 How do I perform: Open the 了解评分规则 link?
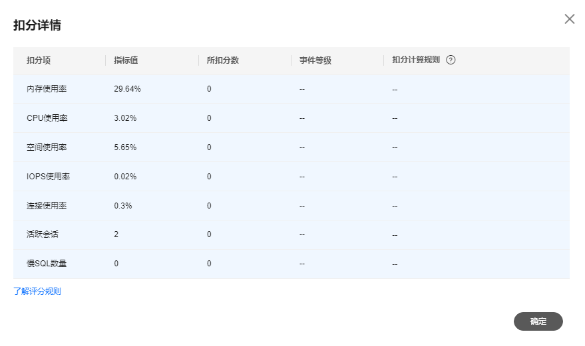pyautogui.click(x=37, y=292)
